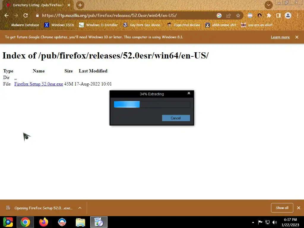Screen dimensions: 304x228
Task: Click the 'Last Modified' column header
Action: (93, 71)
